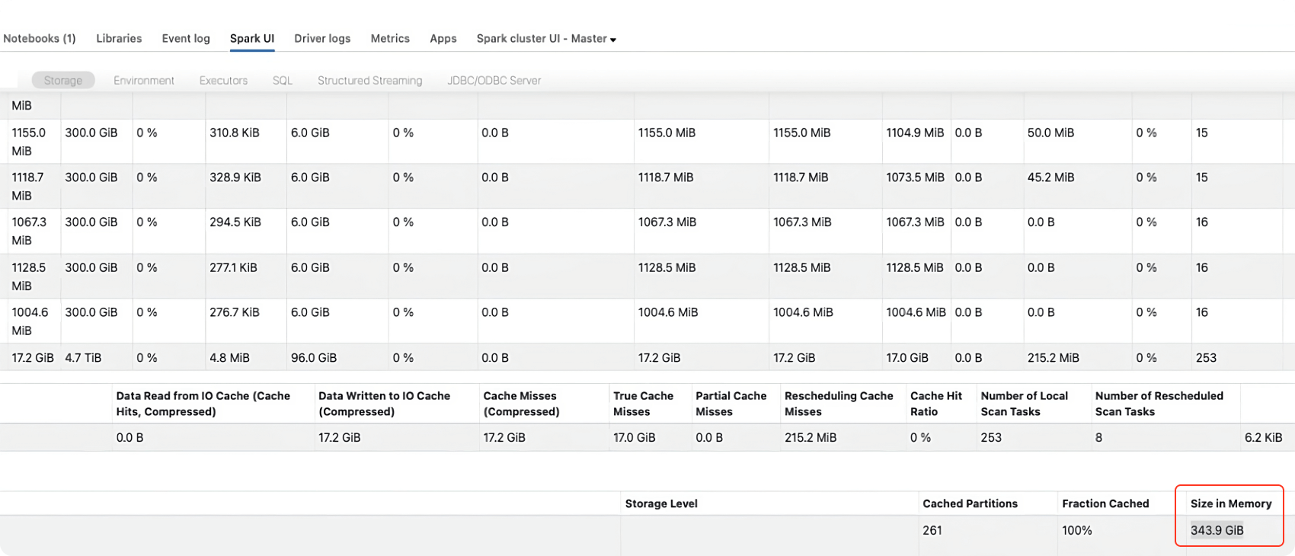Go to the Driver logs tab
The width and height of the screenshot is (1295, 556).
[322, 38]
